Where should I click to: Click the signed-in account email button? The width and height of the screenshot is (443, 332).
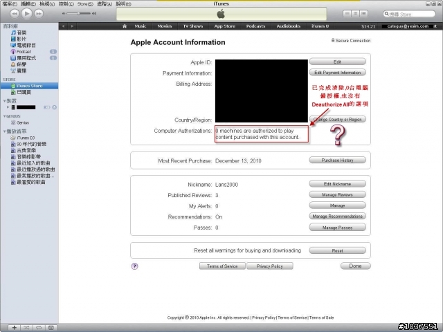coord(409,26)
